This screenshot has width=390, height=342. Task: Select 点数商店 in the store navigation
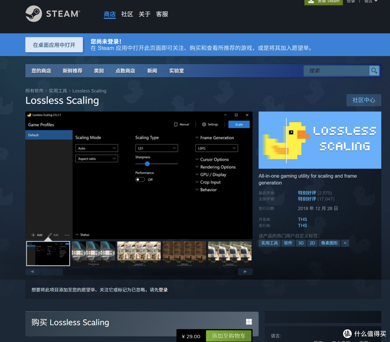tap(125, 70)
